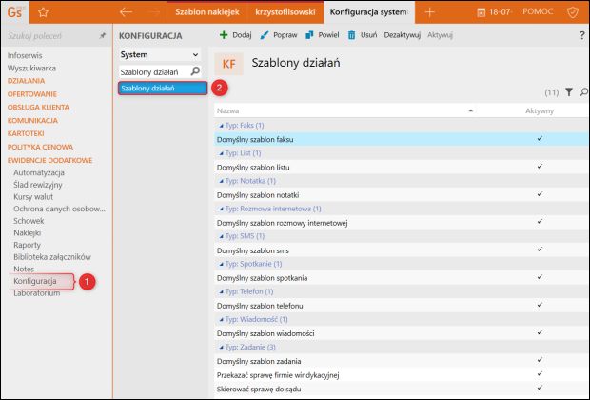590x400 pixels.
Task: Click the Usuń button in toolbar
Action: [363, 34]
